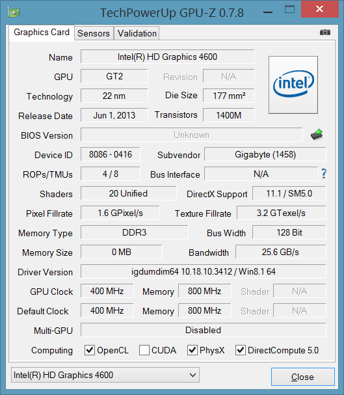This screenshot has width=344, height=395.
Task: Click the Intel vendor logo
Action: click(293, 85)
